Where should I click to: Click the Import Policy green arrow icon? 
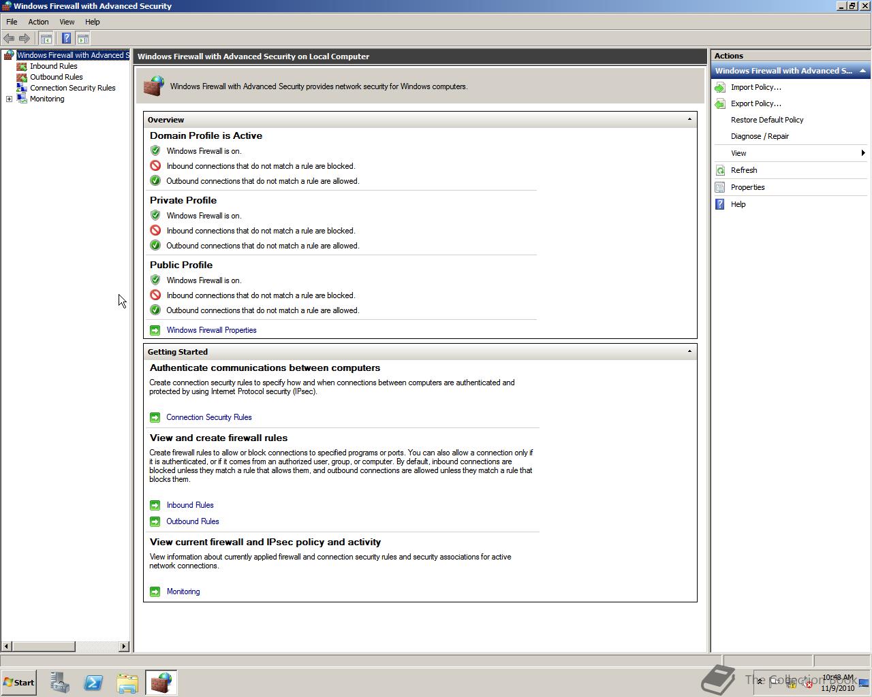click(720, 87)
